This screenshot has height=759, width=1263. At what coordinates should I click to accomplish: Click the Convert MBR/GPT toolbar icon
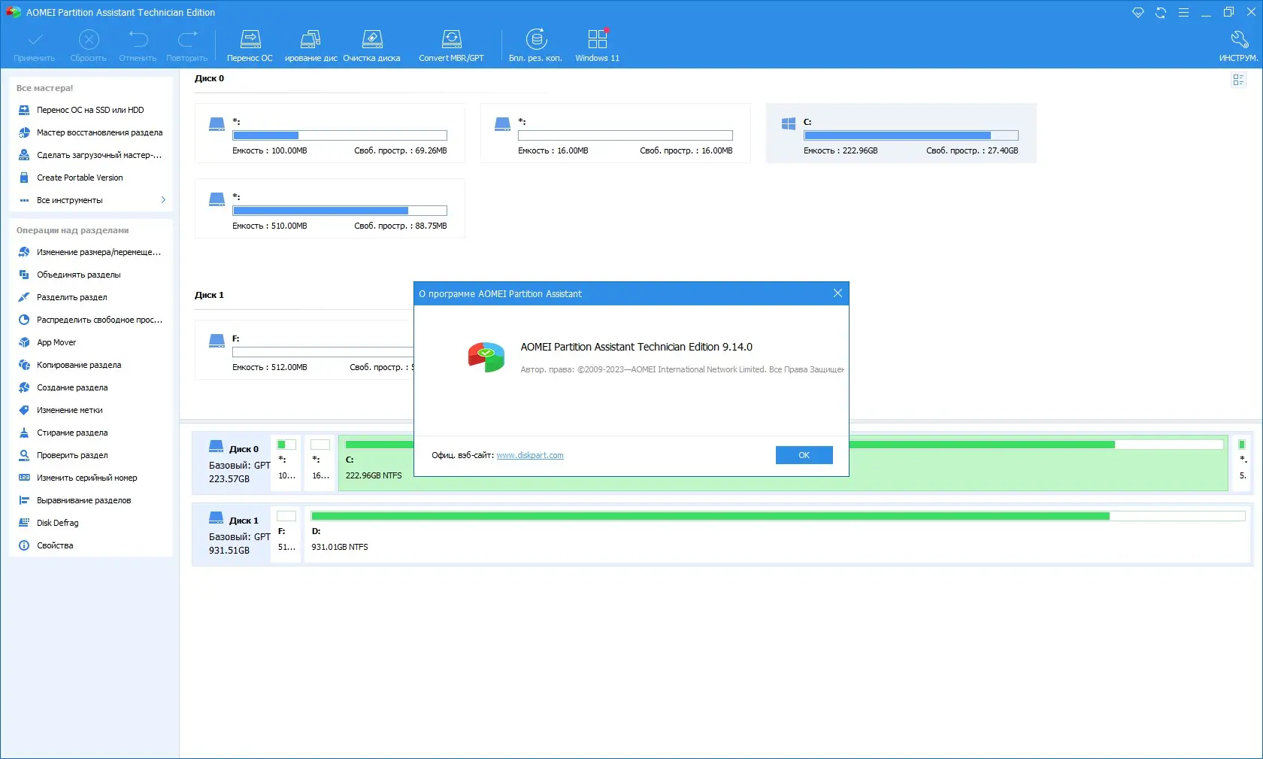tap(451, 44)
